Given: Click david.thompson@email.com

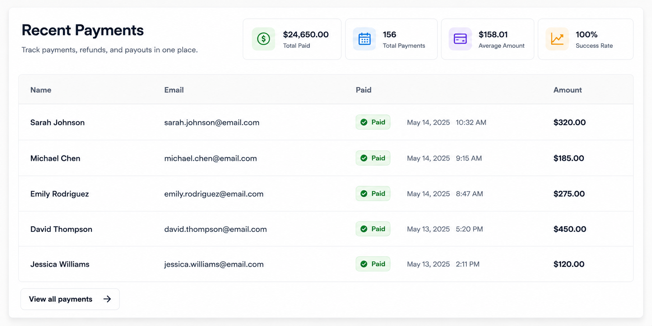Looking at the screenshot, I should click(215, 229).
